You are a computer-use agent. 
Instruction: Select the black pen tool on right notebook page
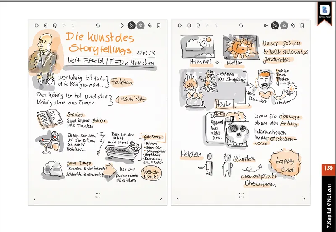click(275, 26)
